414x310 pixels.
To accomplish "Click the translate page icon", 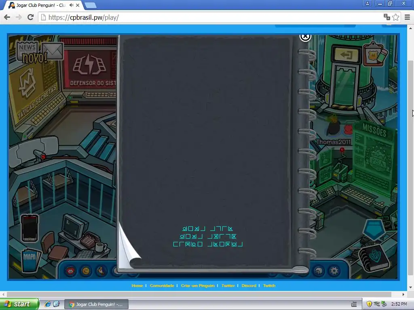I will tap(387, 17).
